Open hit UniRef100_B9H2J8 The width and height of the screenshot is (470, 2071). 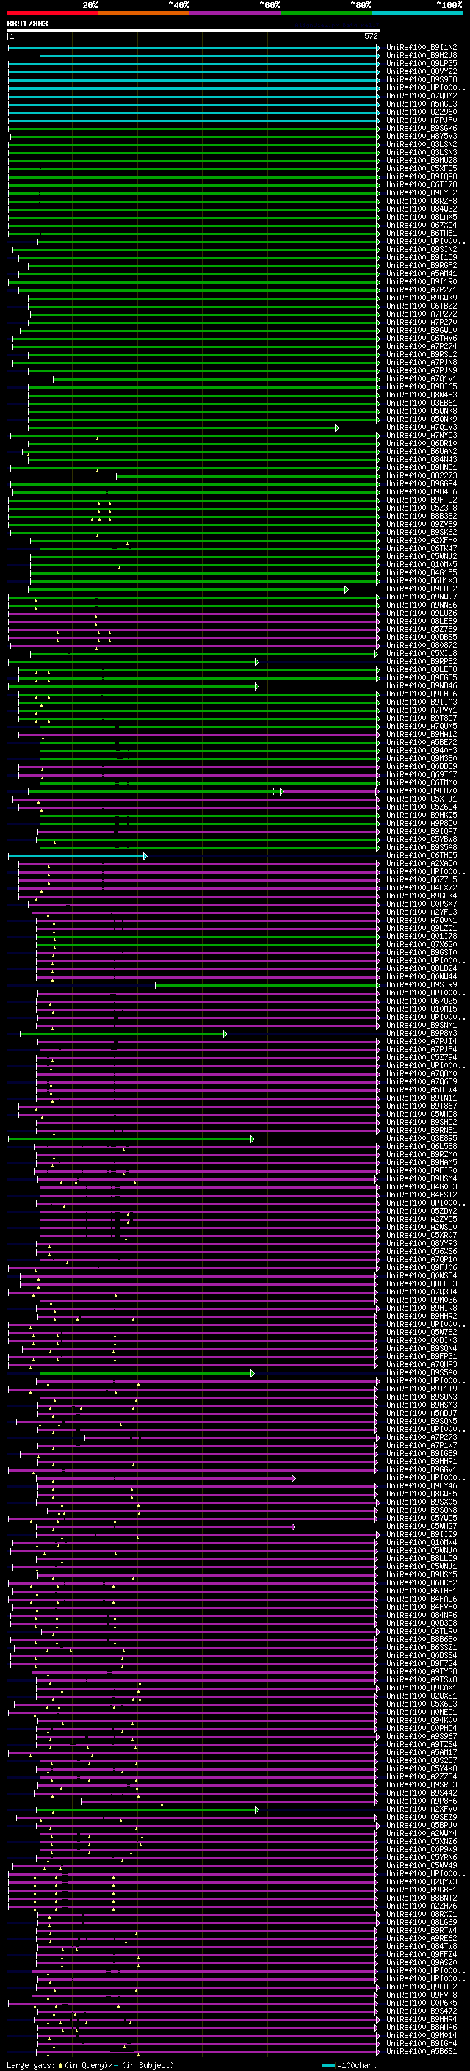click(x=422, y=56)
